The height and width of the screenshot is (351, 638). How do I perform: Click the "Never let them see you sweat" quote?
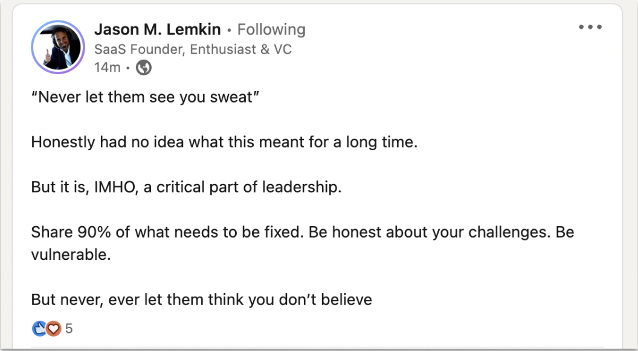pos(145,98)
